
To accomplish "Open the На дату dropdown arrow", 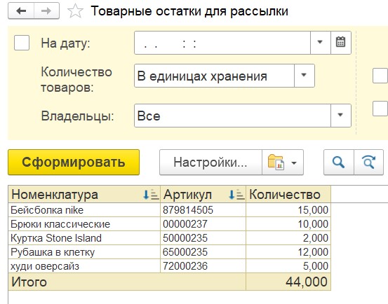I will coord(320,43).
